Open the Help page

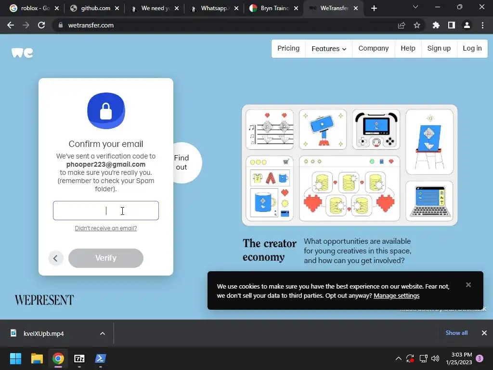click(x=408, y=49)
